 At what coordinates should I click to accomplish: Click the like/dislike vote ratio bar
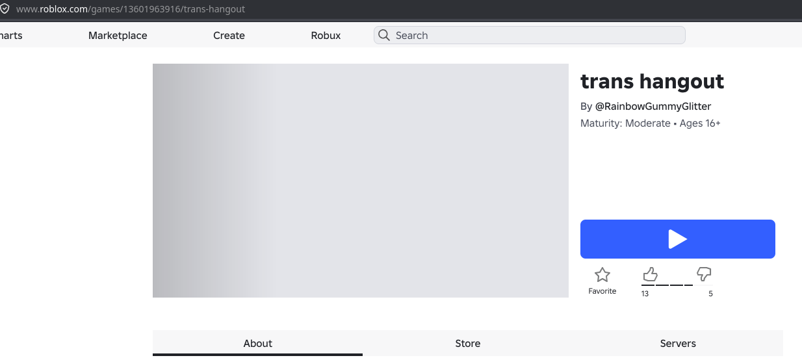point(677,285)
